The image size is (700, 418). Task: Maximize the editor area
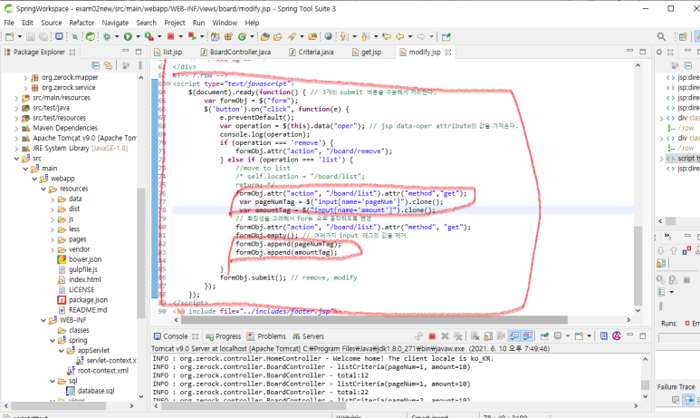(x=642, y=52)
